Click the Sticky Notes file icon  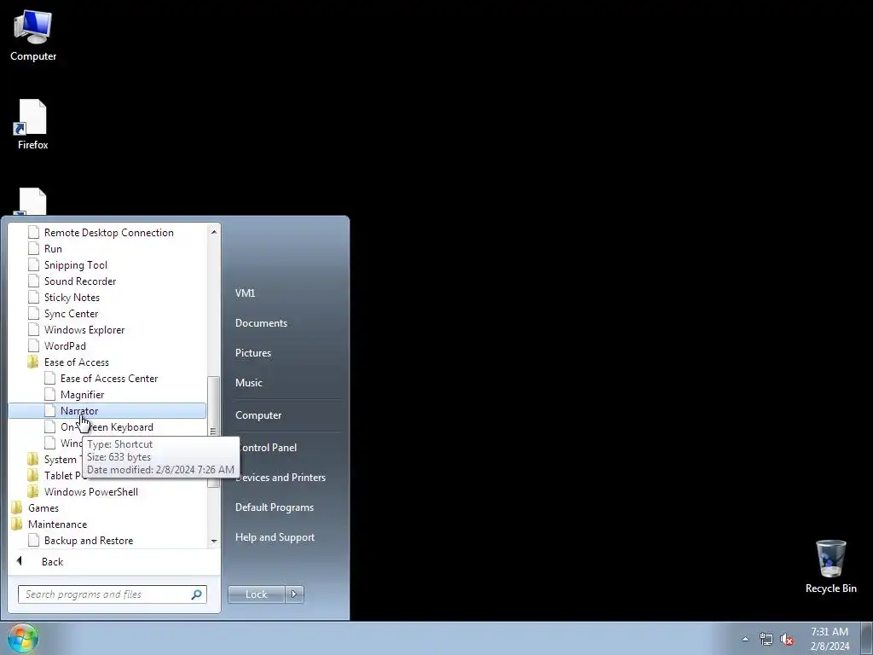click(33, 297)
